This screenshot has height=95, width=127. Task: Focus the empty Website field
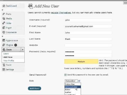[x=88, y=45]
